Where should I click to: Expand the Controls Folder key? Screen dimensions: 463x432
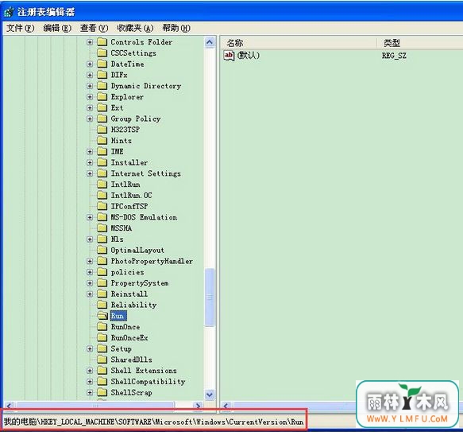90,42
